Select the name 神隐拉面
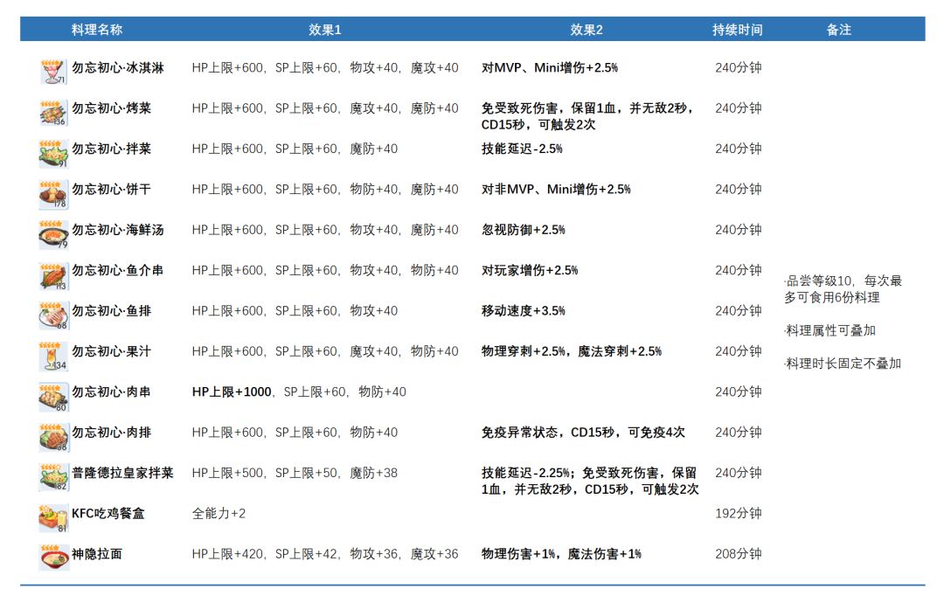 pyautogui.click(x=97, y=554)
